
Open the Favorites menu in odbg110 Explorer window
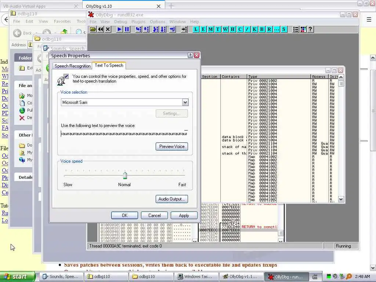[62, 21]
